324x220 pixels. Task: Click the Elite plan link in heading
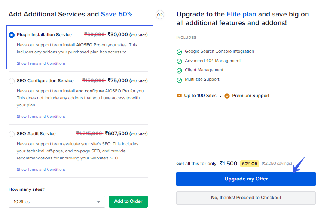click(x=241, y=15)
